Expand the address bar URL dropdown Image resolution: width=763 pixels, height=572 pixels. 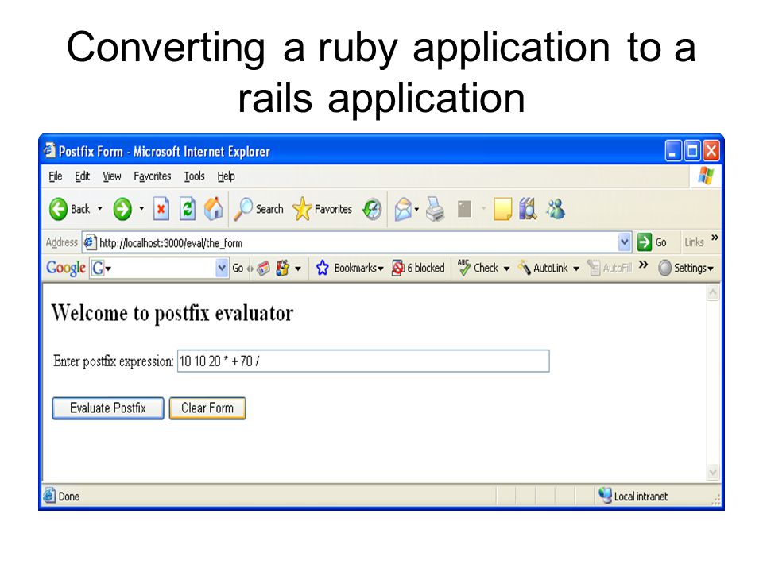(625, 242)
